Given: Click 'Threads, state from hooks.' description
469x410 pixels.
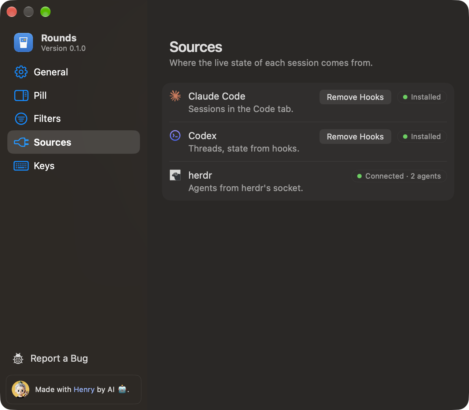Looking at the screenshot, I should (244, 149).
